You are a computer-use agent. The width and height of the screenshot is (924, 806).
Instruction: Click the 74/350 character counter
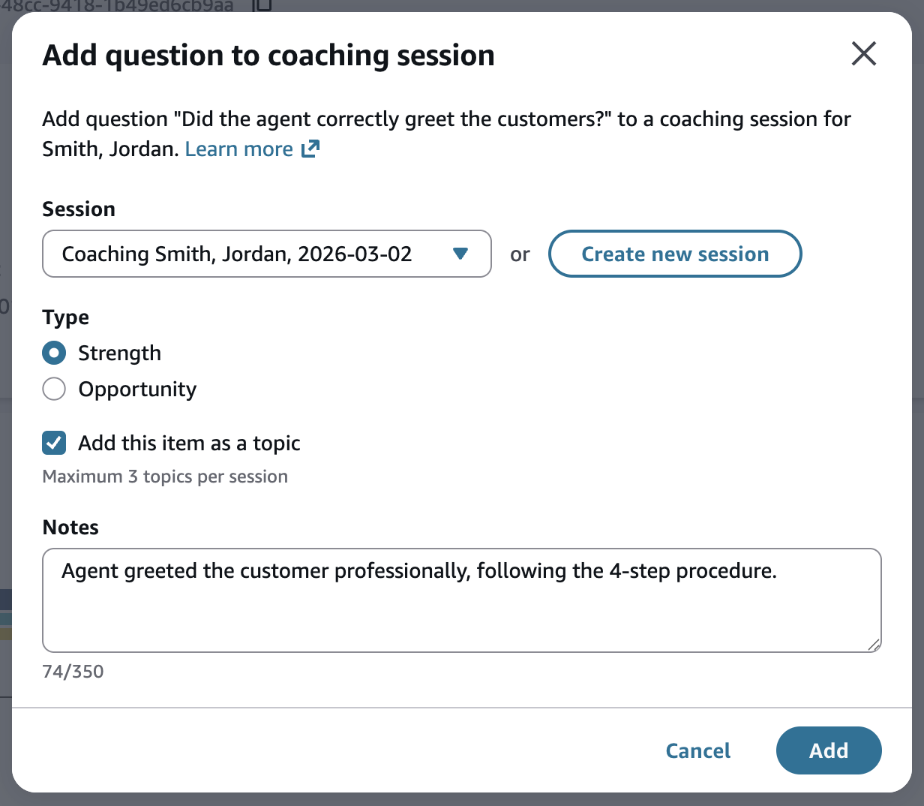pos(73,672)
